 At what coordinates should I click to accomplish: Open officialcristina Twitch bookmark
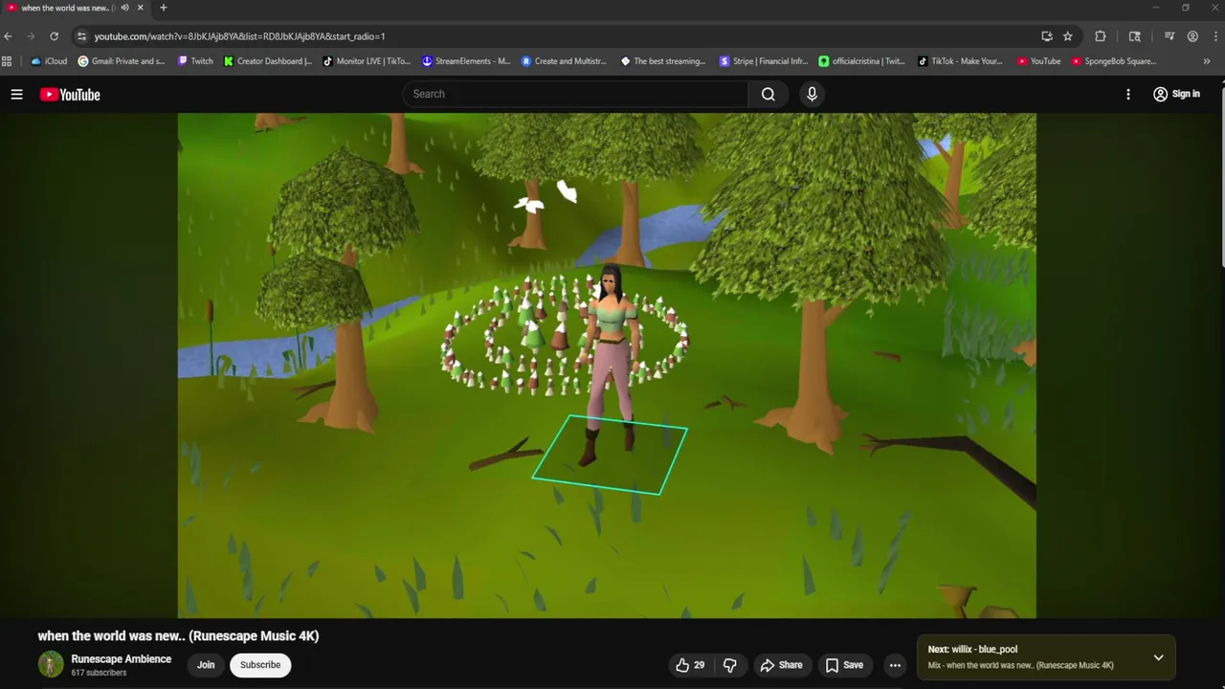click(861, 61)
